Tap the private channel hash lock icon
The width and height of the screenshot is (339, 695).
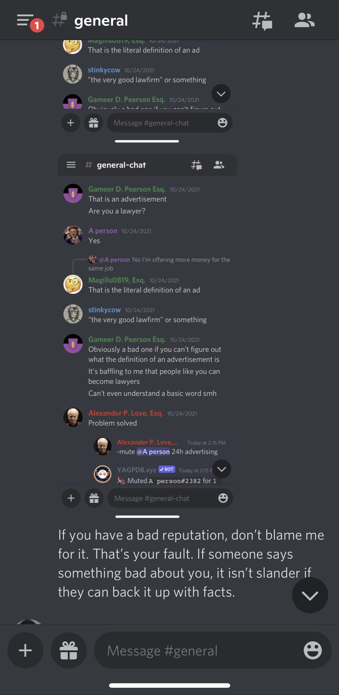tap(60, 19)
